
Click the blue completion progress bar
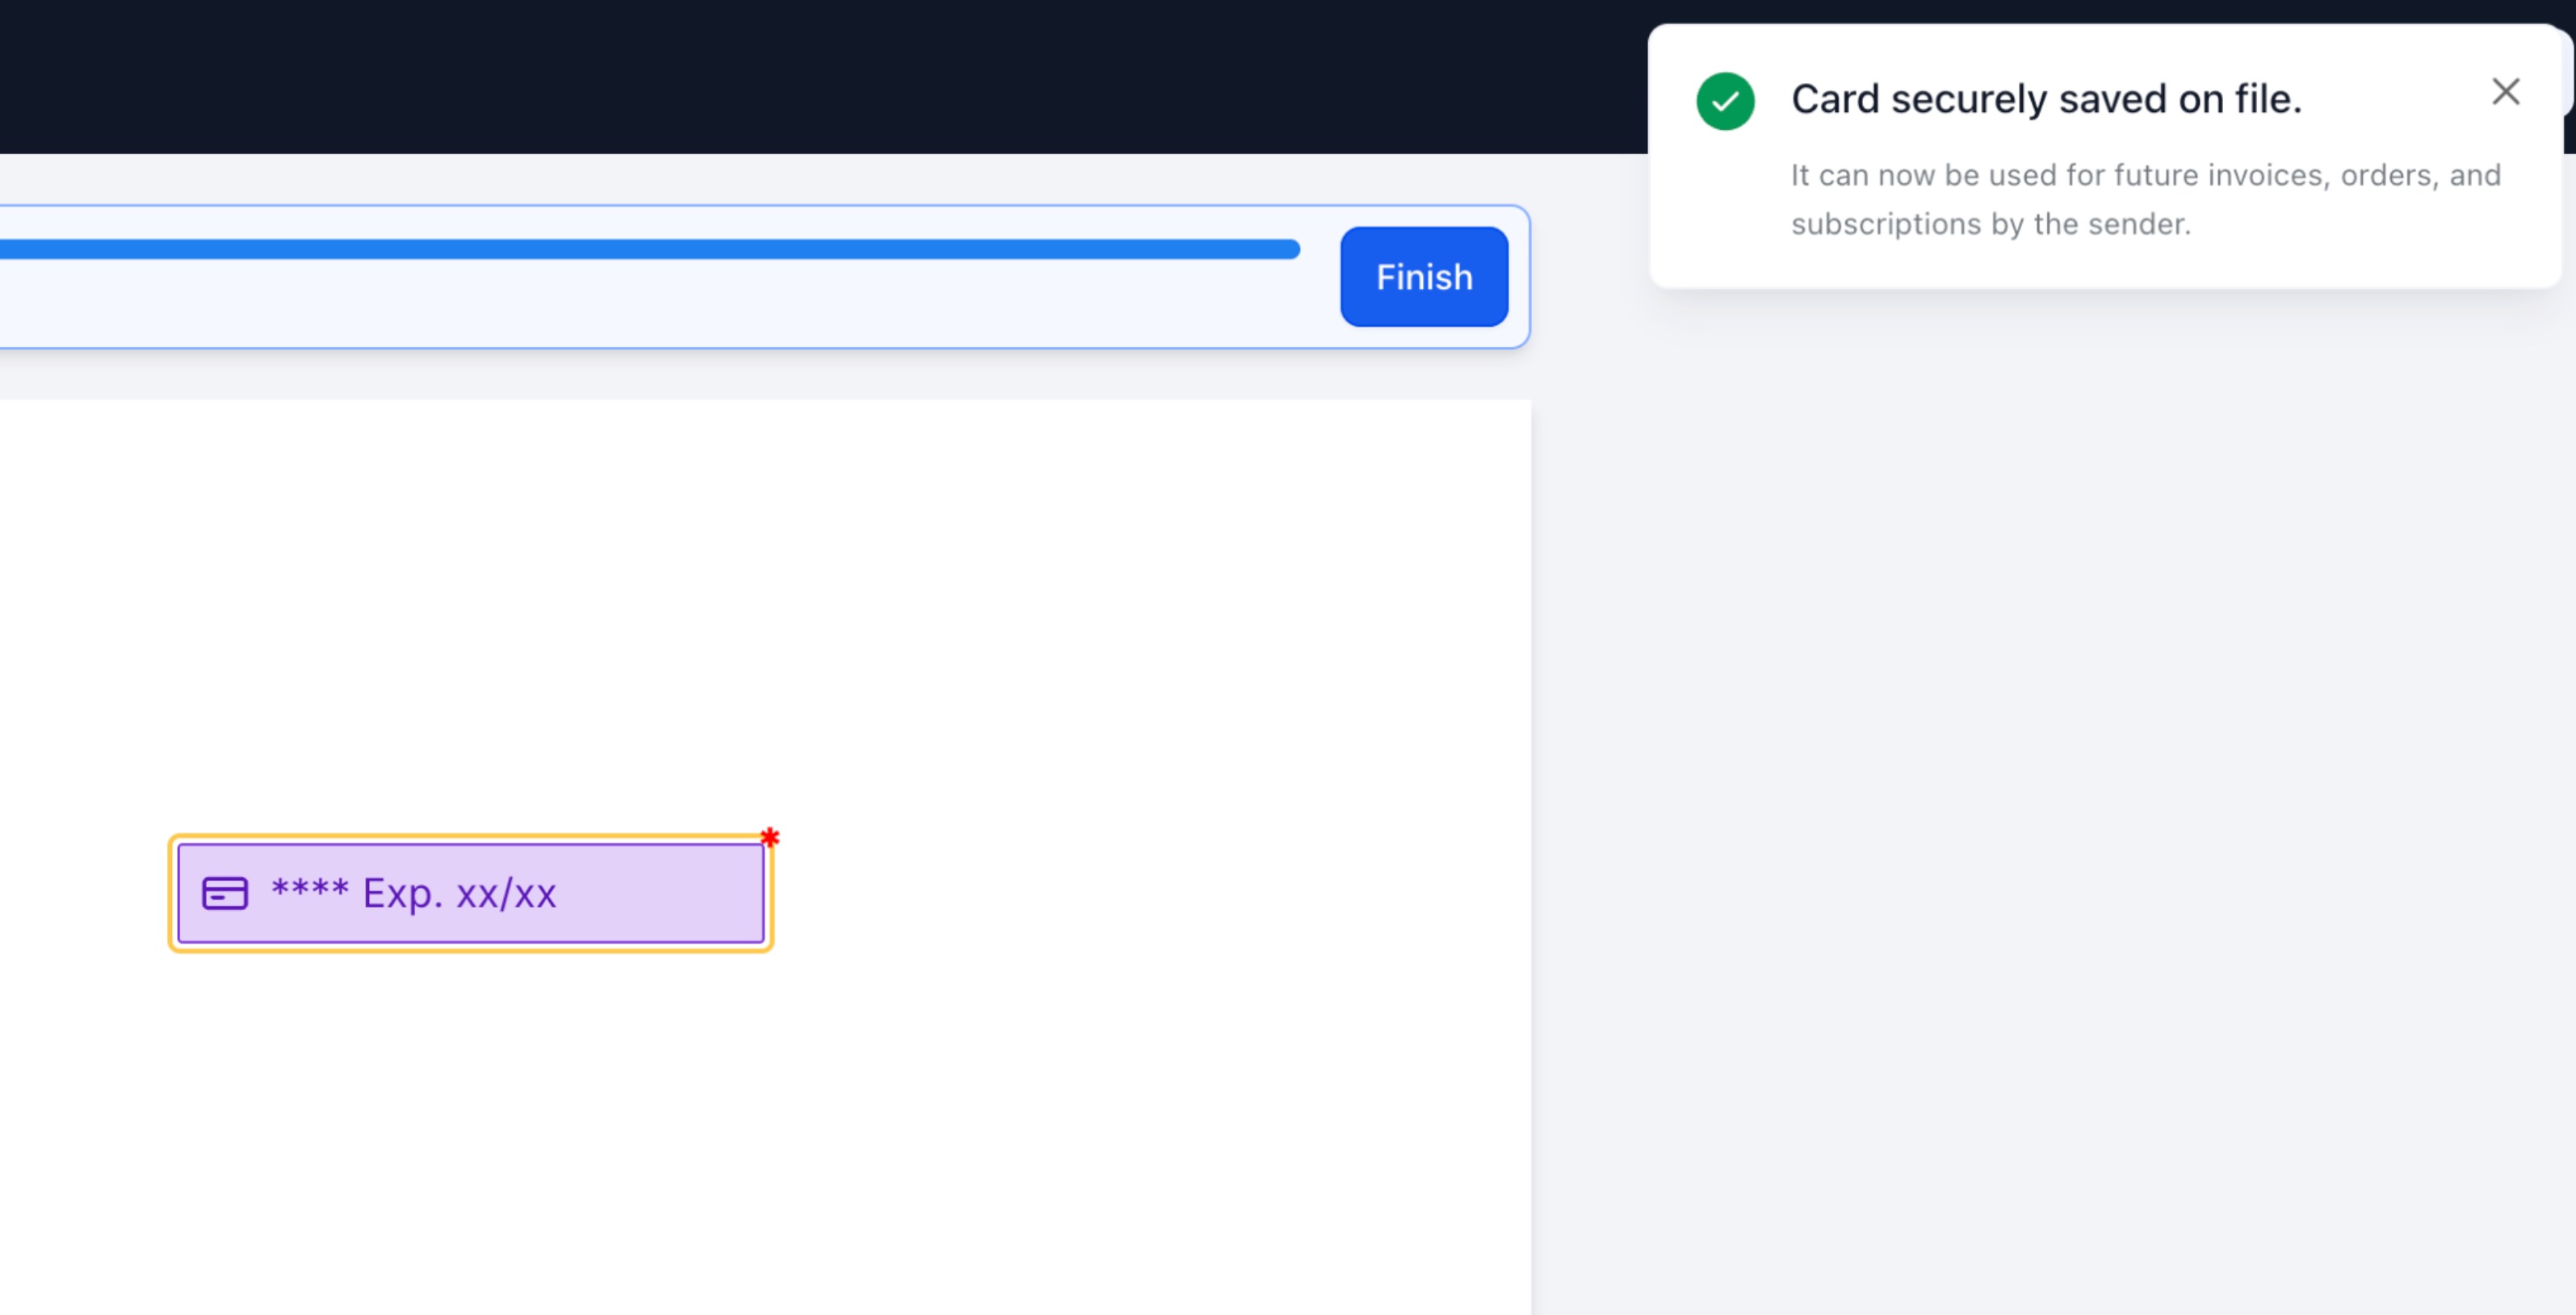click(x=650, y=250)
